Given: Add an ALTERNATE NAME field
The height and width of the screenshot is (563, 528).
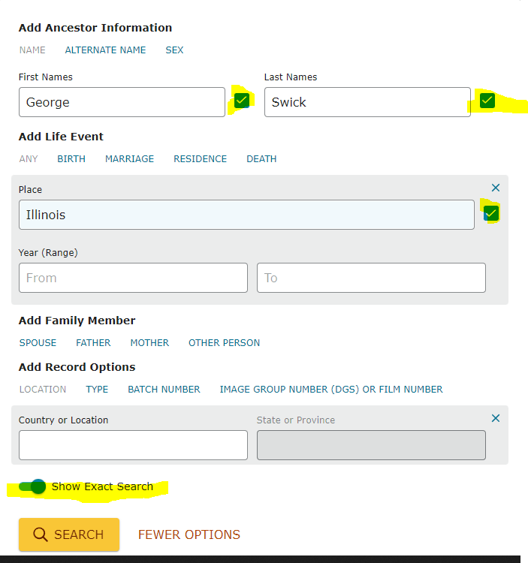Looking at the screenshot, I should (105, 50).
